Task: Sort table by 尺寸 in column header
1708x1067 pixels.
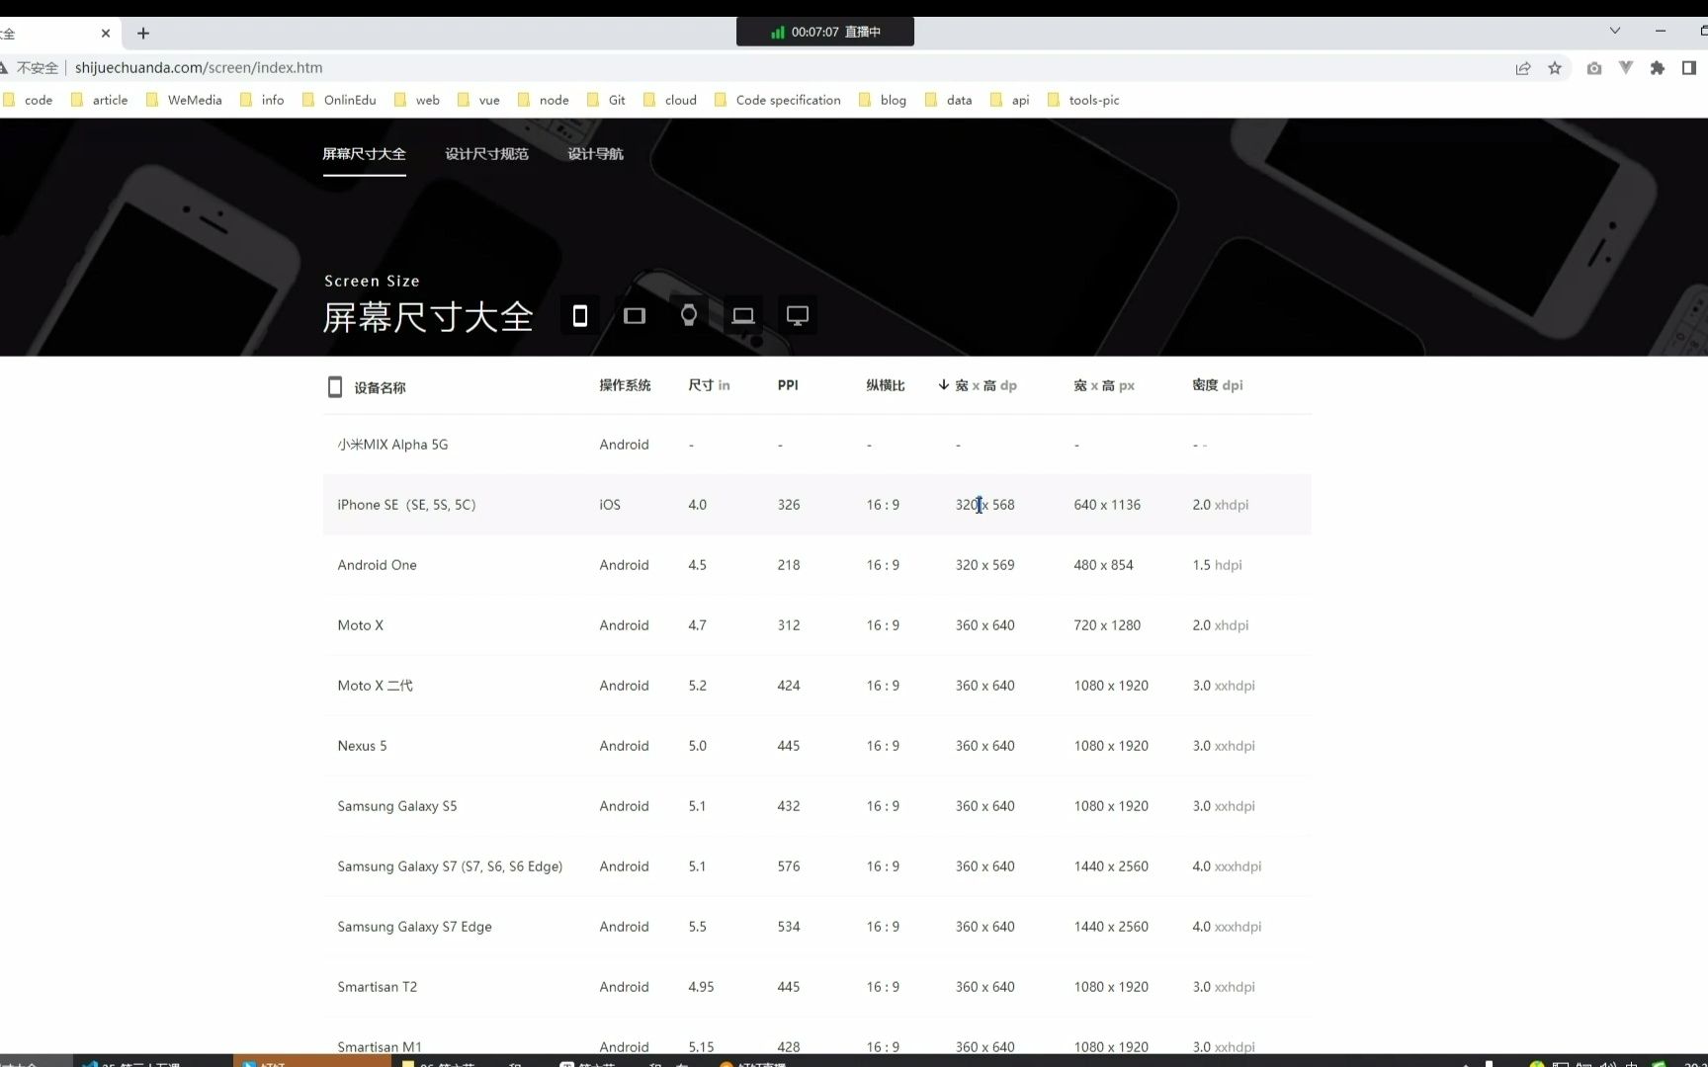Action: pos(709,385)
